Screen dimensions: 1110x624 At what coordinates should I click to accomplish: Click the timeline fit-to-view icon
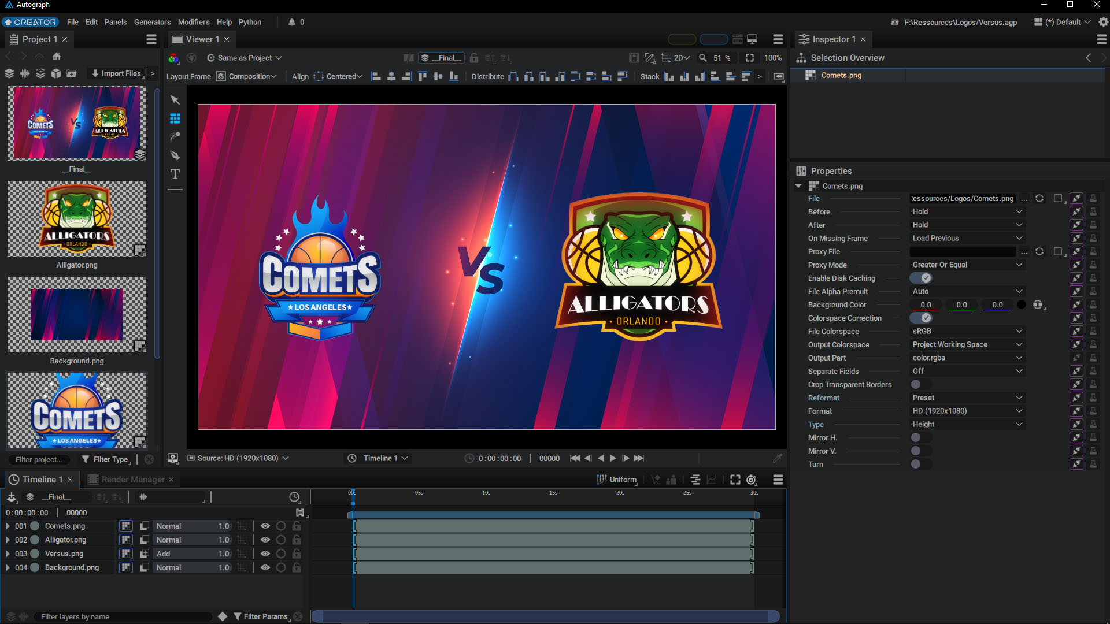735,480
